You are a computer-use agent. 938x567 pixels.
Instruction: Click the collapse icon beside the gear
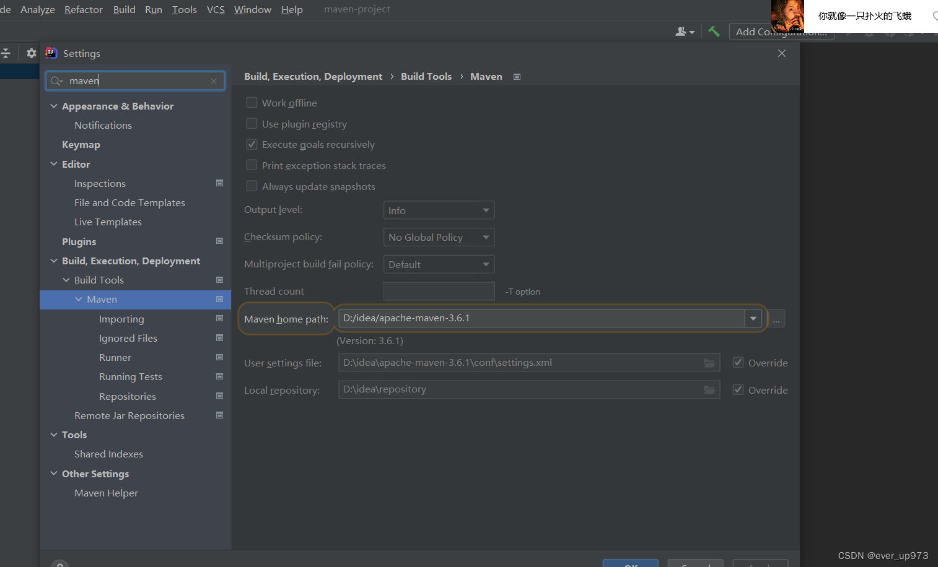tap(6, 53)
